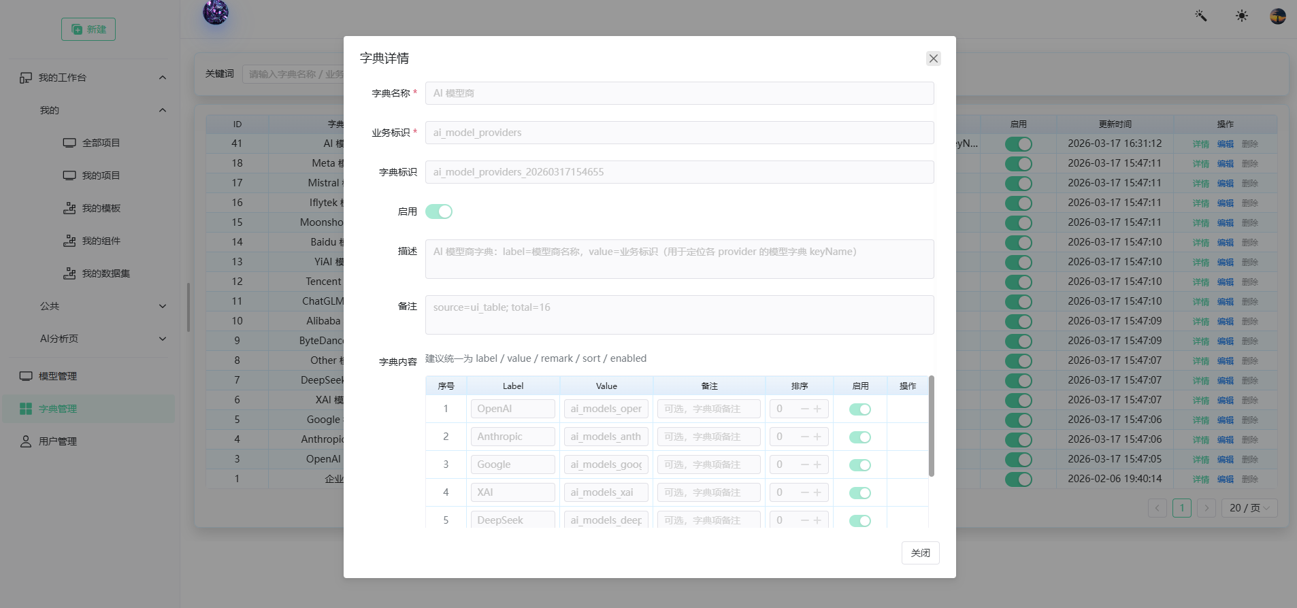Select 全部项目 in sidebar

pyautogui.click(x=101, y=143)
